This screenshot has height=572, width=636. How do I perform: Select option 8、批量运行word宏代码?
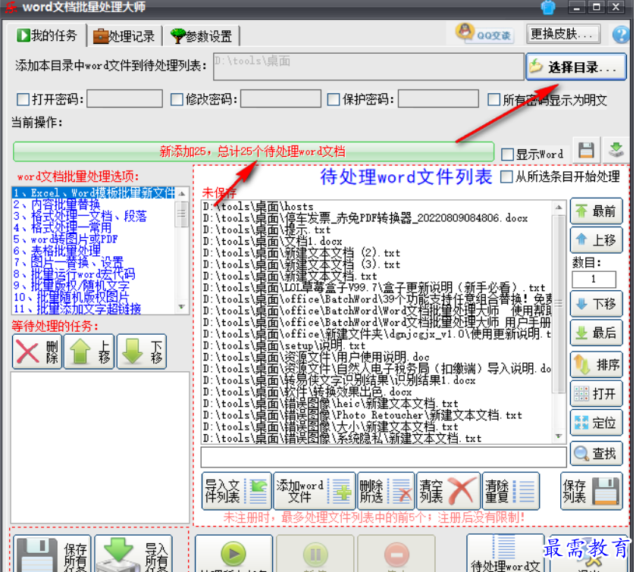tap(74, 273)
